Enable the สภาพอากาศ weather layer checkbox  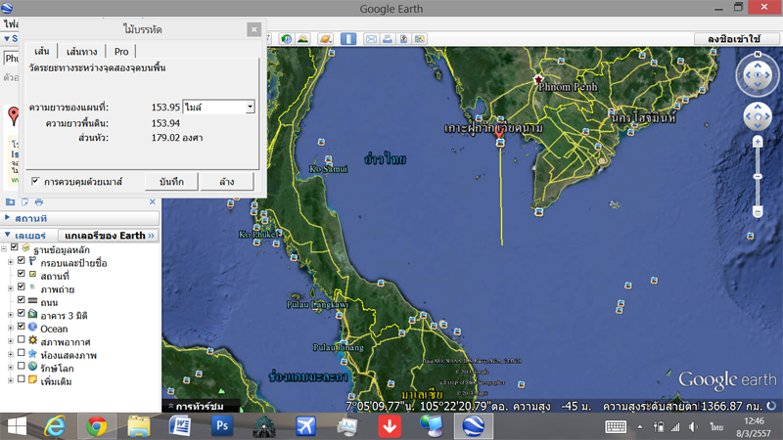21,339
